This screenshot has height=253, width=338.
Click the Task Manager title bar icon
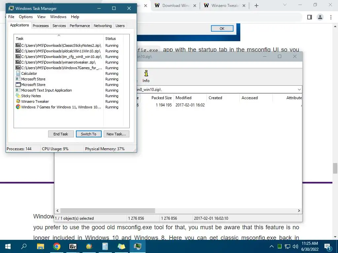[x=11, y=8]
